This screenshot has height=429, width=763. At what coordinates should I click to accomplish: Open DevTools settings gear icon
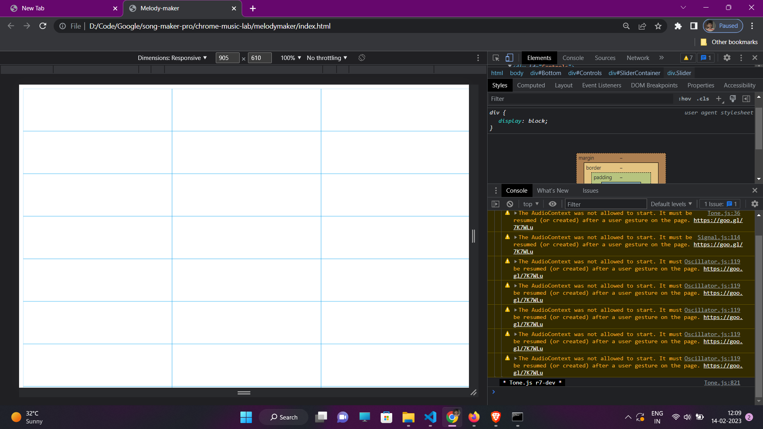727,58
